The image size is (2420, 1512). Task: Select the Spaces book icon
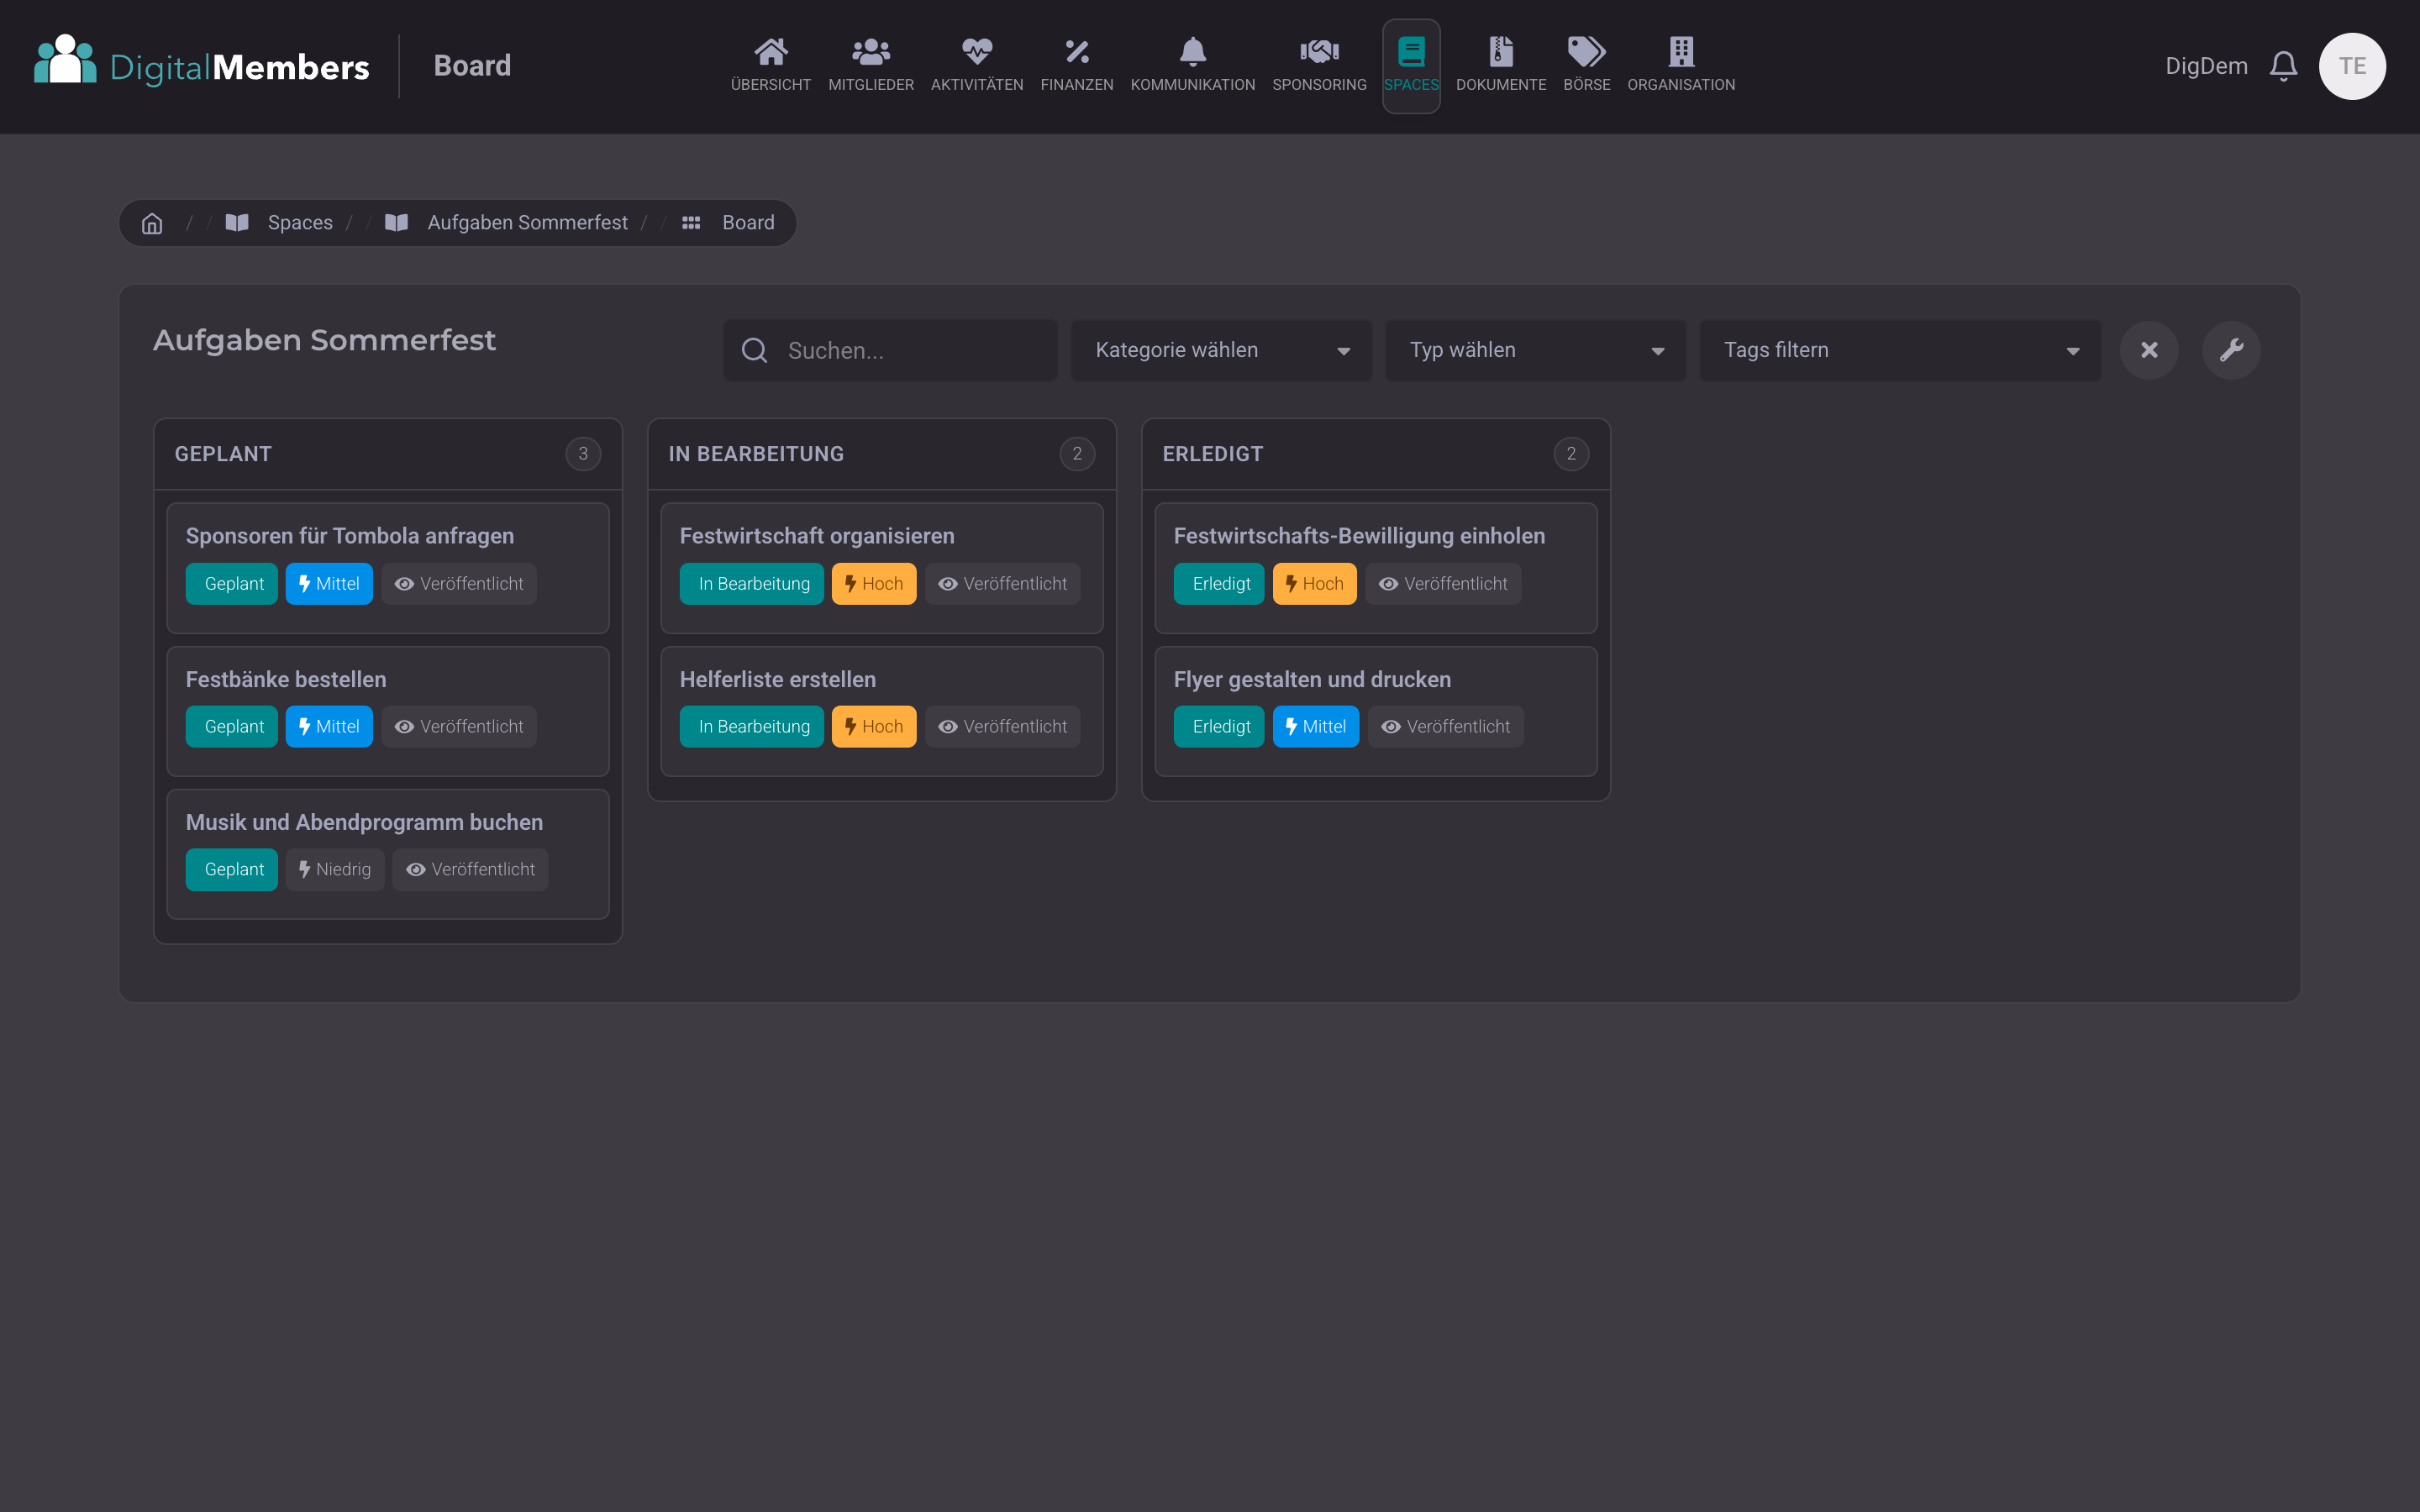tap(1411, 51)
